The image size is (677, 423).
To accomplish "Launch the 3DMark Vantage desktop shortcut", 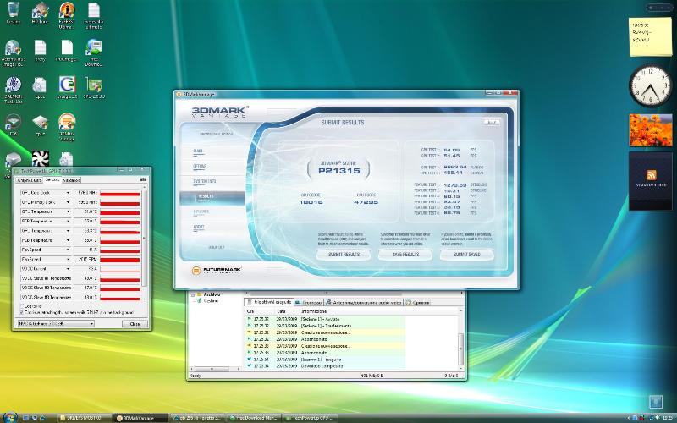I will click(67, 127).
